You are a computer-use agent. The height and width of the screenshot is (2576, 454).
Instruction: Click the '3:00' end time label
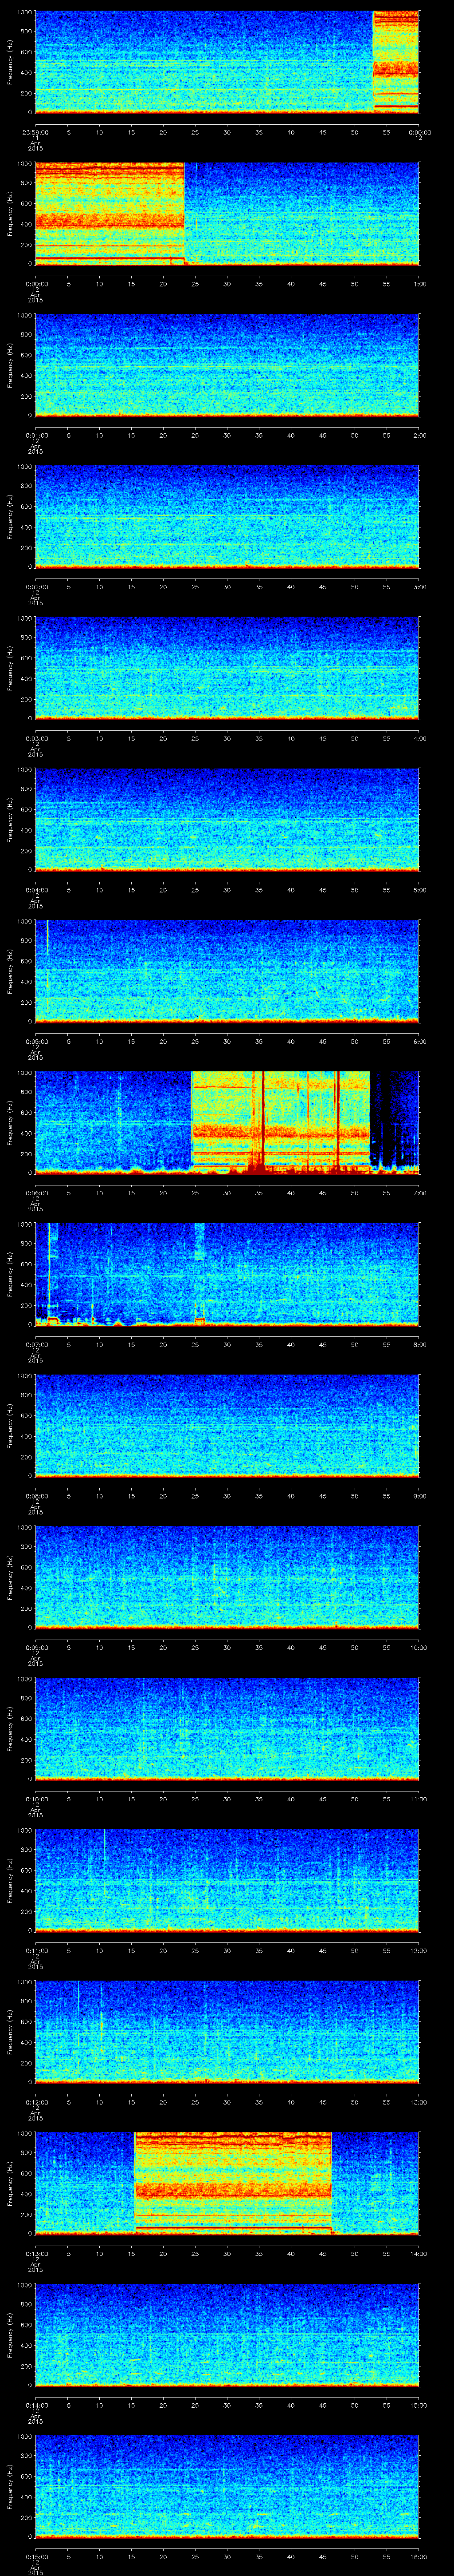419,586
